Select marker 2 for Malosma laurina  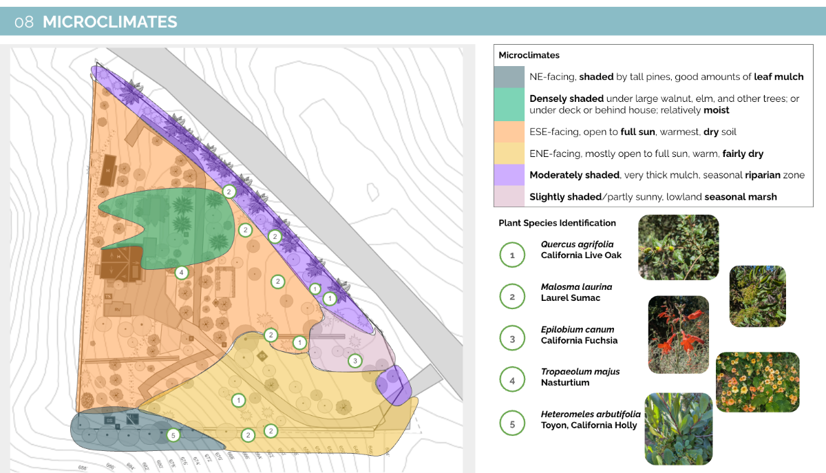512,296
